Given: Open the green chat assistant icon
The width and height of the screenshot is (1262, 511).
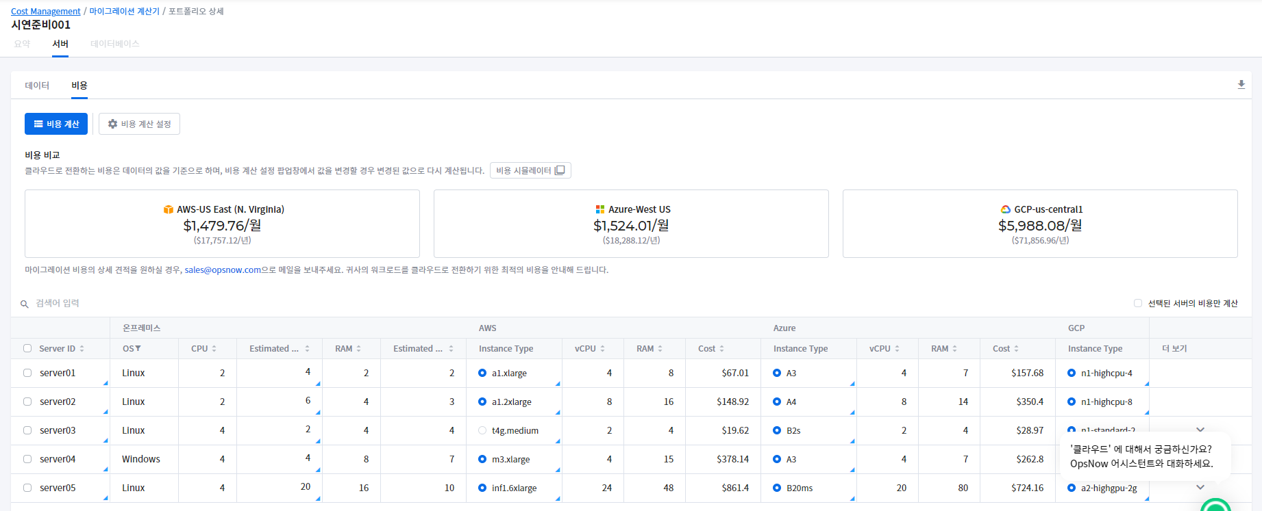Looking at the screenshot, I should [1215, 506].
